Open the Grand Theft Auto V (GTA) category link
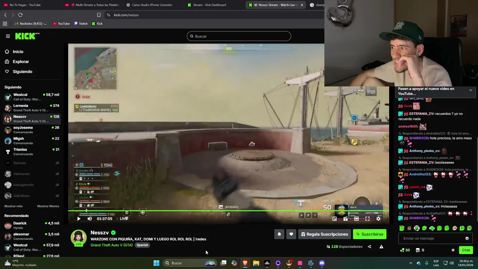The width and height of the screenshot is (478, 269). coord(111,245)
